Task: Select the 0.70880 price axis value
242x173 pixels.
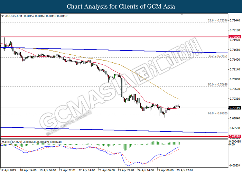Action: [235, 79]
